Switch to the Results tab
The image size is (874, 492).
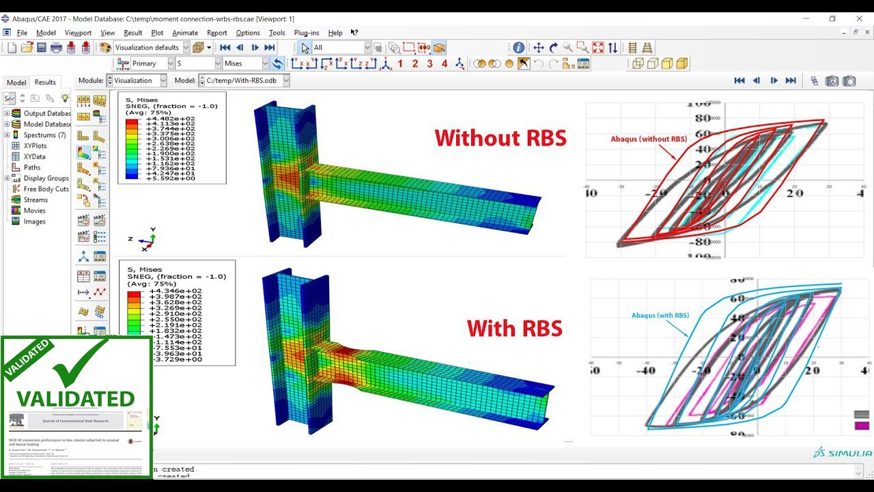tap(45, 82)
